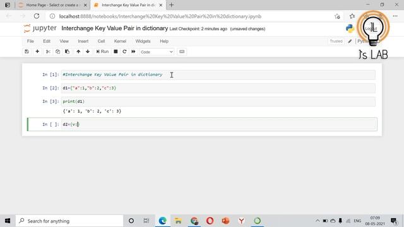The width and height of the screenshot is (404, 227).
Task: Insert a cell below with the plus icon
Action: 37,52
